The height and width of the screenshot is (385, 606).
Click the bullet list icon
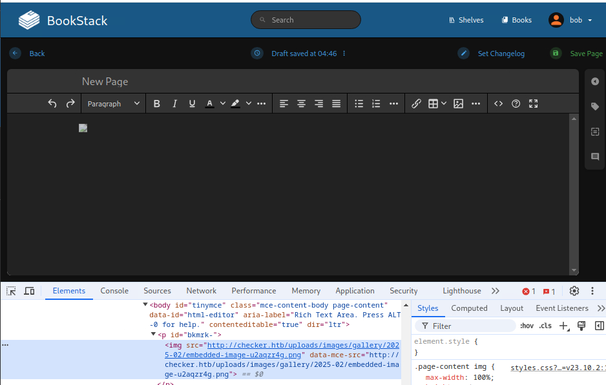(359, 103)
